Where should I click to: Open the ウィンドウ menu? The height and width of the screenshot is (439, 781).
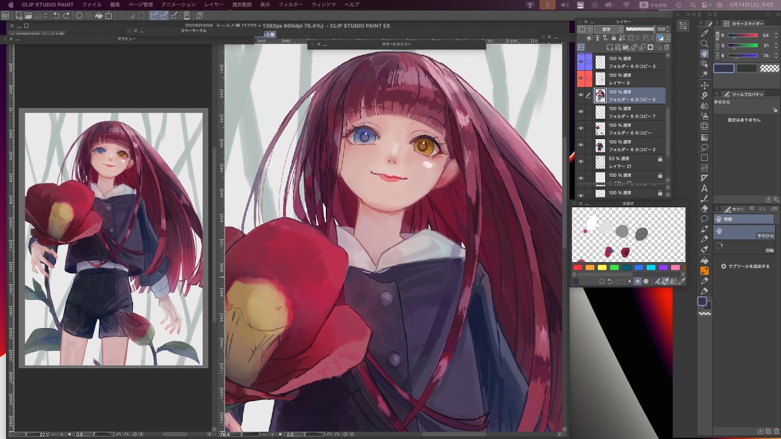pyautogui.click(x=323, y=4)
